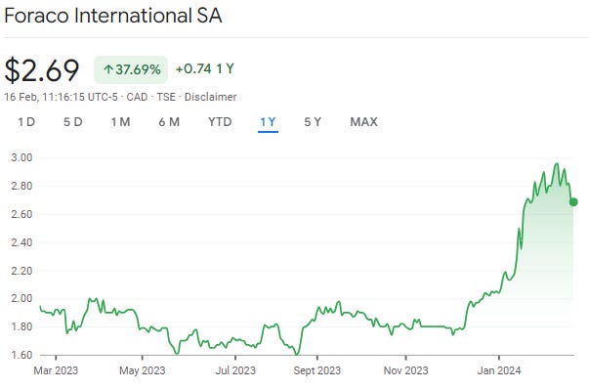
Task: Click the up arrow in gain badge
Action: coord(108,69)
